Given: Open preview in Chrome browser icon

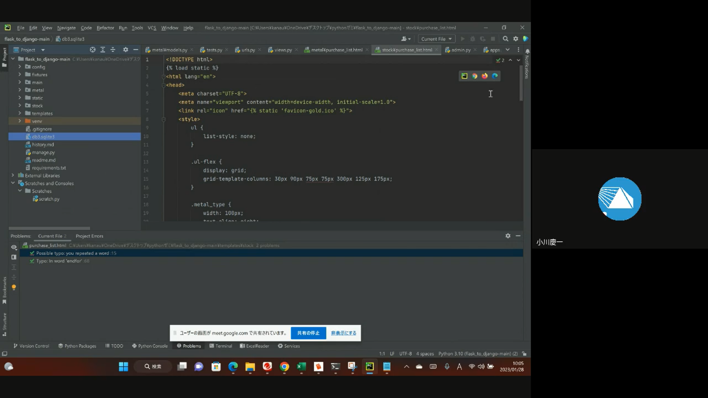Looking at the screenshot, I should point(475,76).
